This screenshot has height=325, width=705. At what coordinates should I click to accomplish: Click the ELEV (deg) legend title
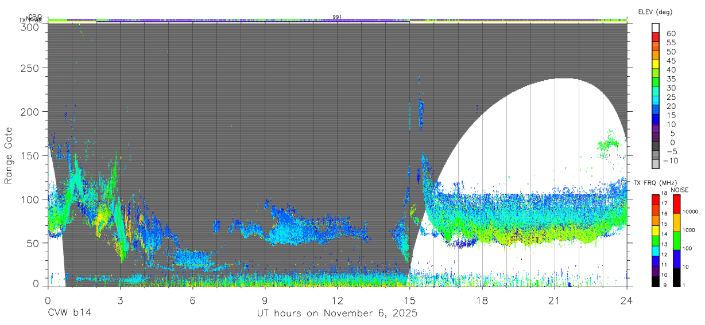(x=655, y=11)
